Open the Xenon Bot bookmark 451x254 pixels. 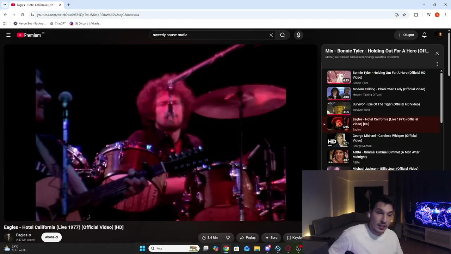pos(30,24)
